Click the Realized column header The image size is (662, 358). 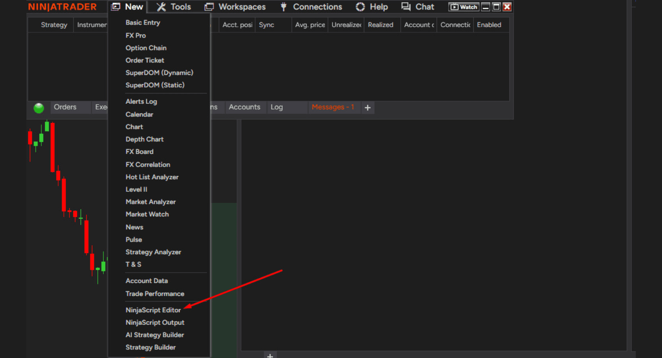tap(382, 25)
